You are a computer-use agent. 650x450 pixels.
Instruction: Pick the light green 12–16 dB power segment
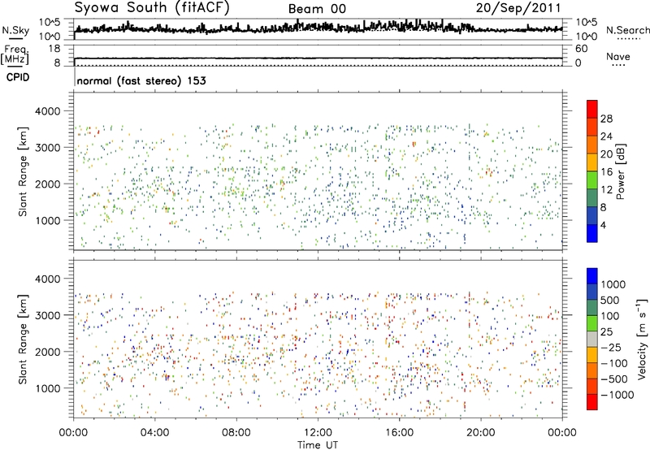pyautogui.click(x=592, y=180)
